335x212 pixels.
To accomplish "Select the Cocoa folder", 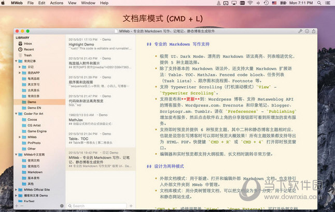I will click(x=32, y=119).
